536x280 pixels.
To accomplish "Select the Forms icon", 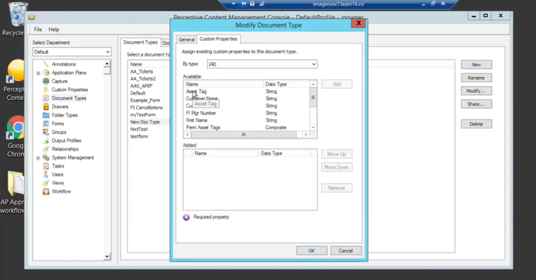I will 46,123.
